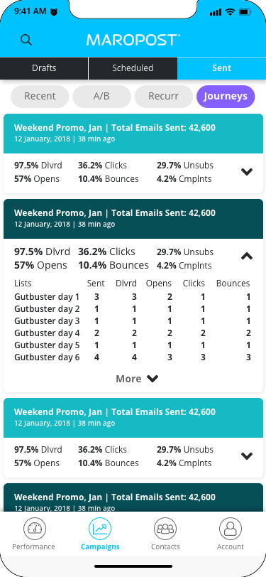Viewport: 266px width, 577px height.
Task: Select the Journeys filter pill
Action: [226, 97]
